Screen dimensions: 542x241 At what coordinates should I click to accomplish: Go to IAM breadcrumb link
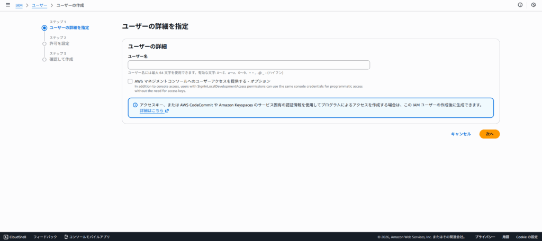(x=19, y=5)
